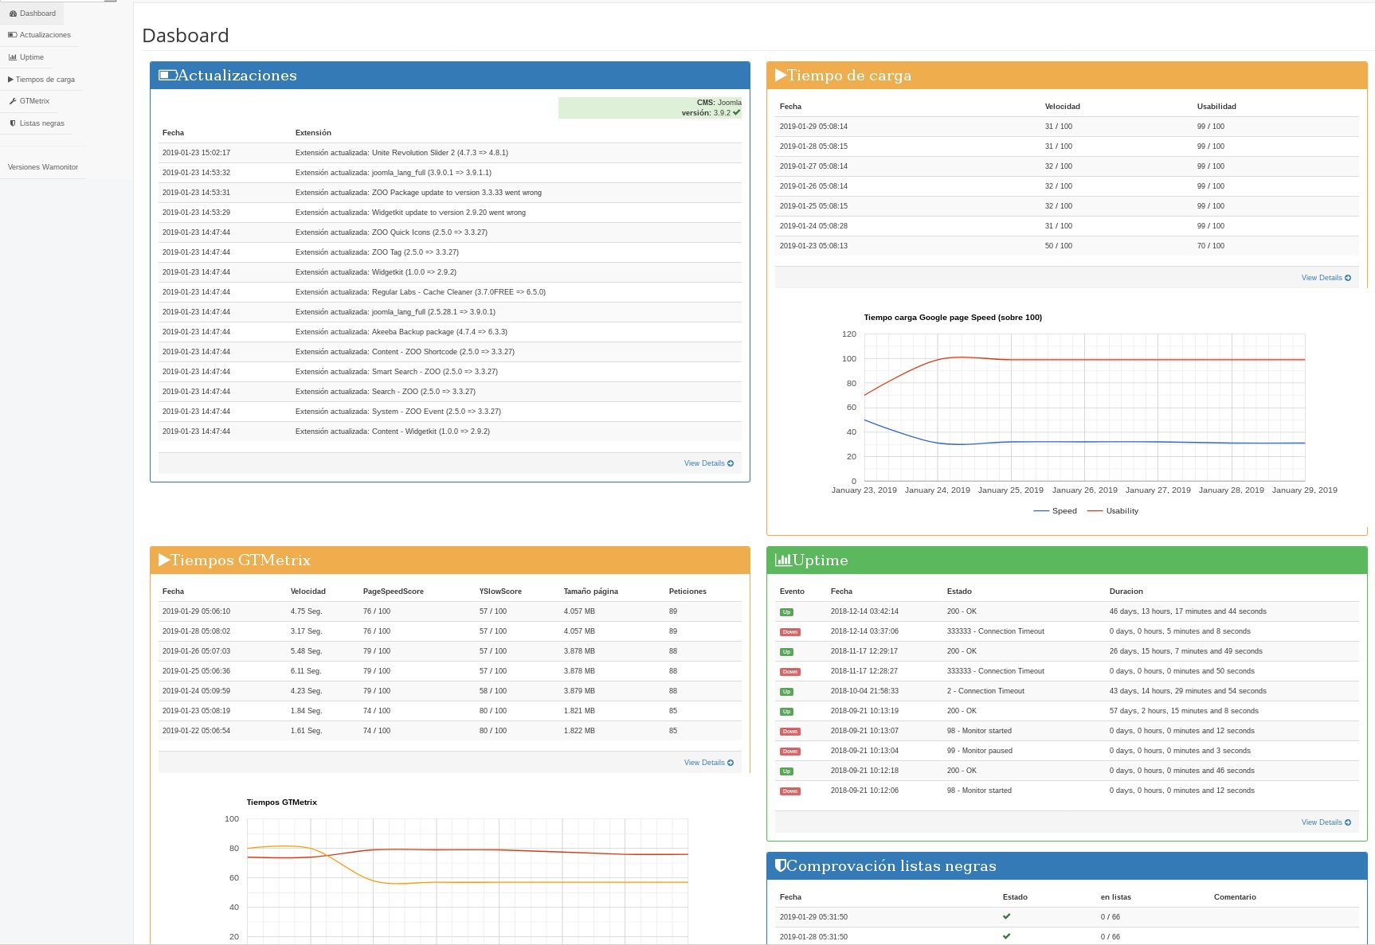Select the Regular Labs - Cache Cleaner row
Image resolution: width=1375 pixels, height=945 pixels.
450,292
